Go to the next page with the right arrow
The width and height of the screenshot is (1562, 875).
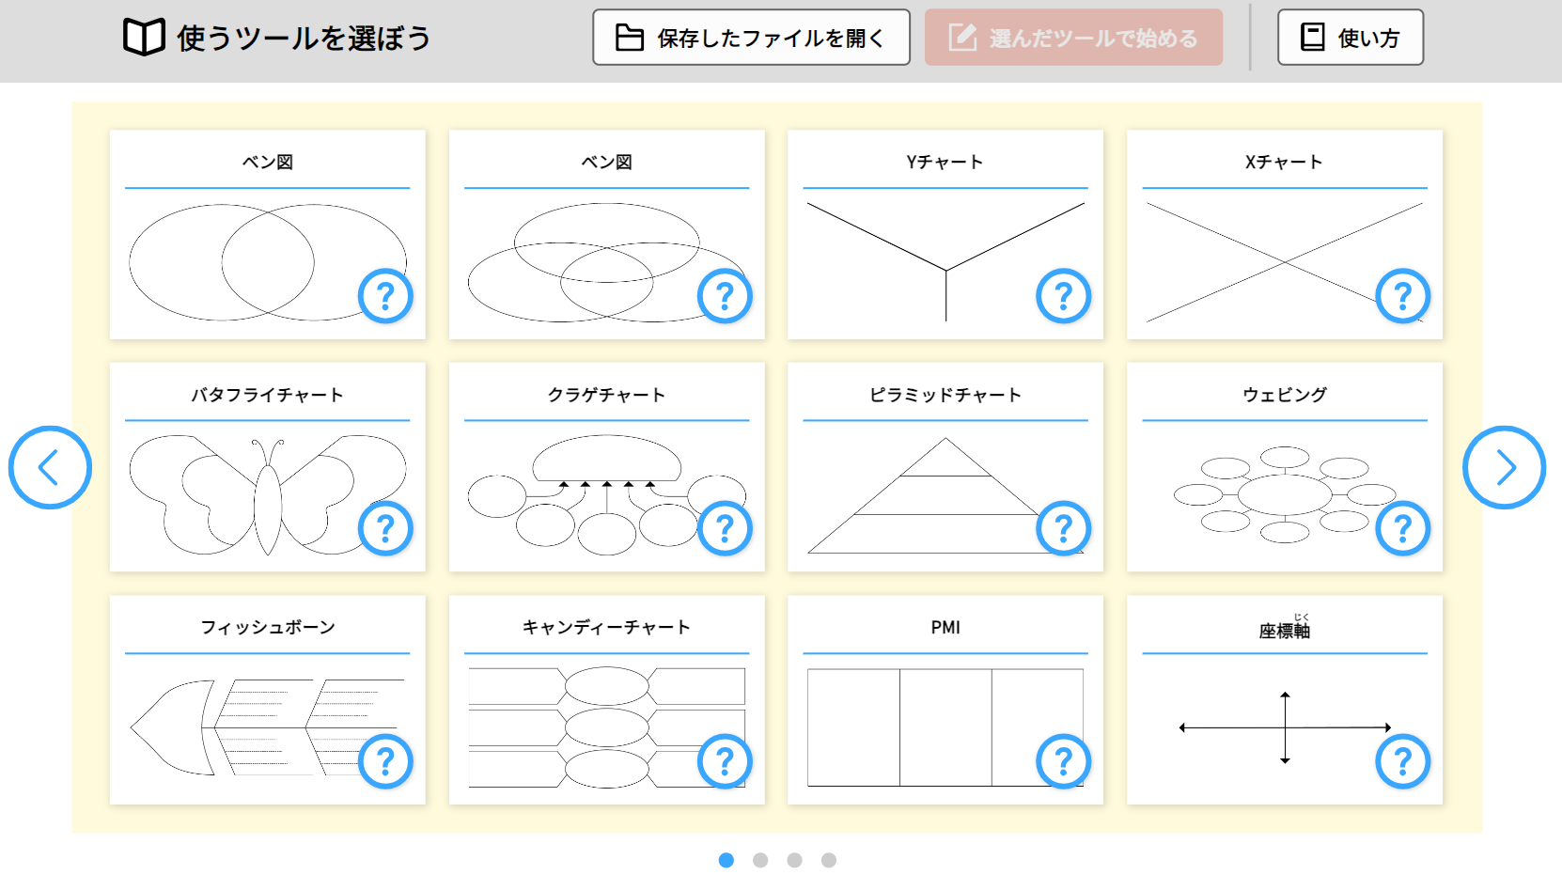tap(1504, 467)
